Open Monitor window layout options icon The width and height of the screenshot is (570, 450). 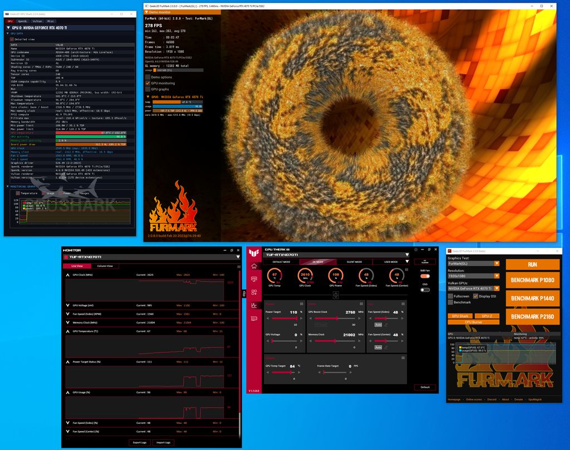[239, 267]
